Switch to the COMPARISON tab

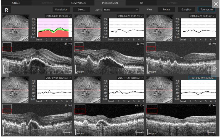point(79,3)
